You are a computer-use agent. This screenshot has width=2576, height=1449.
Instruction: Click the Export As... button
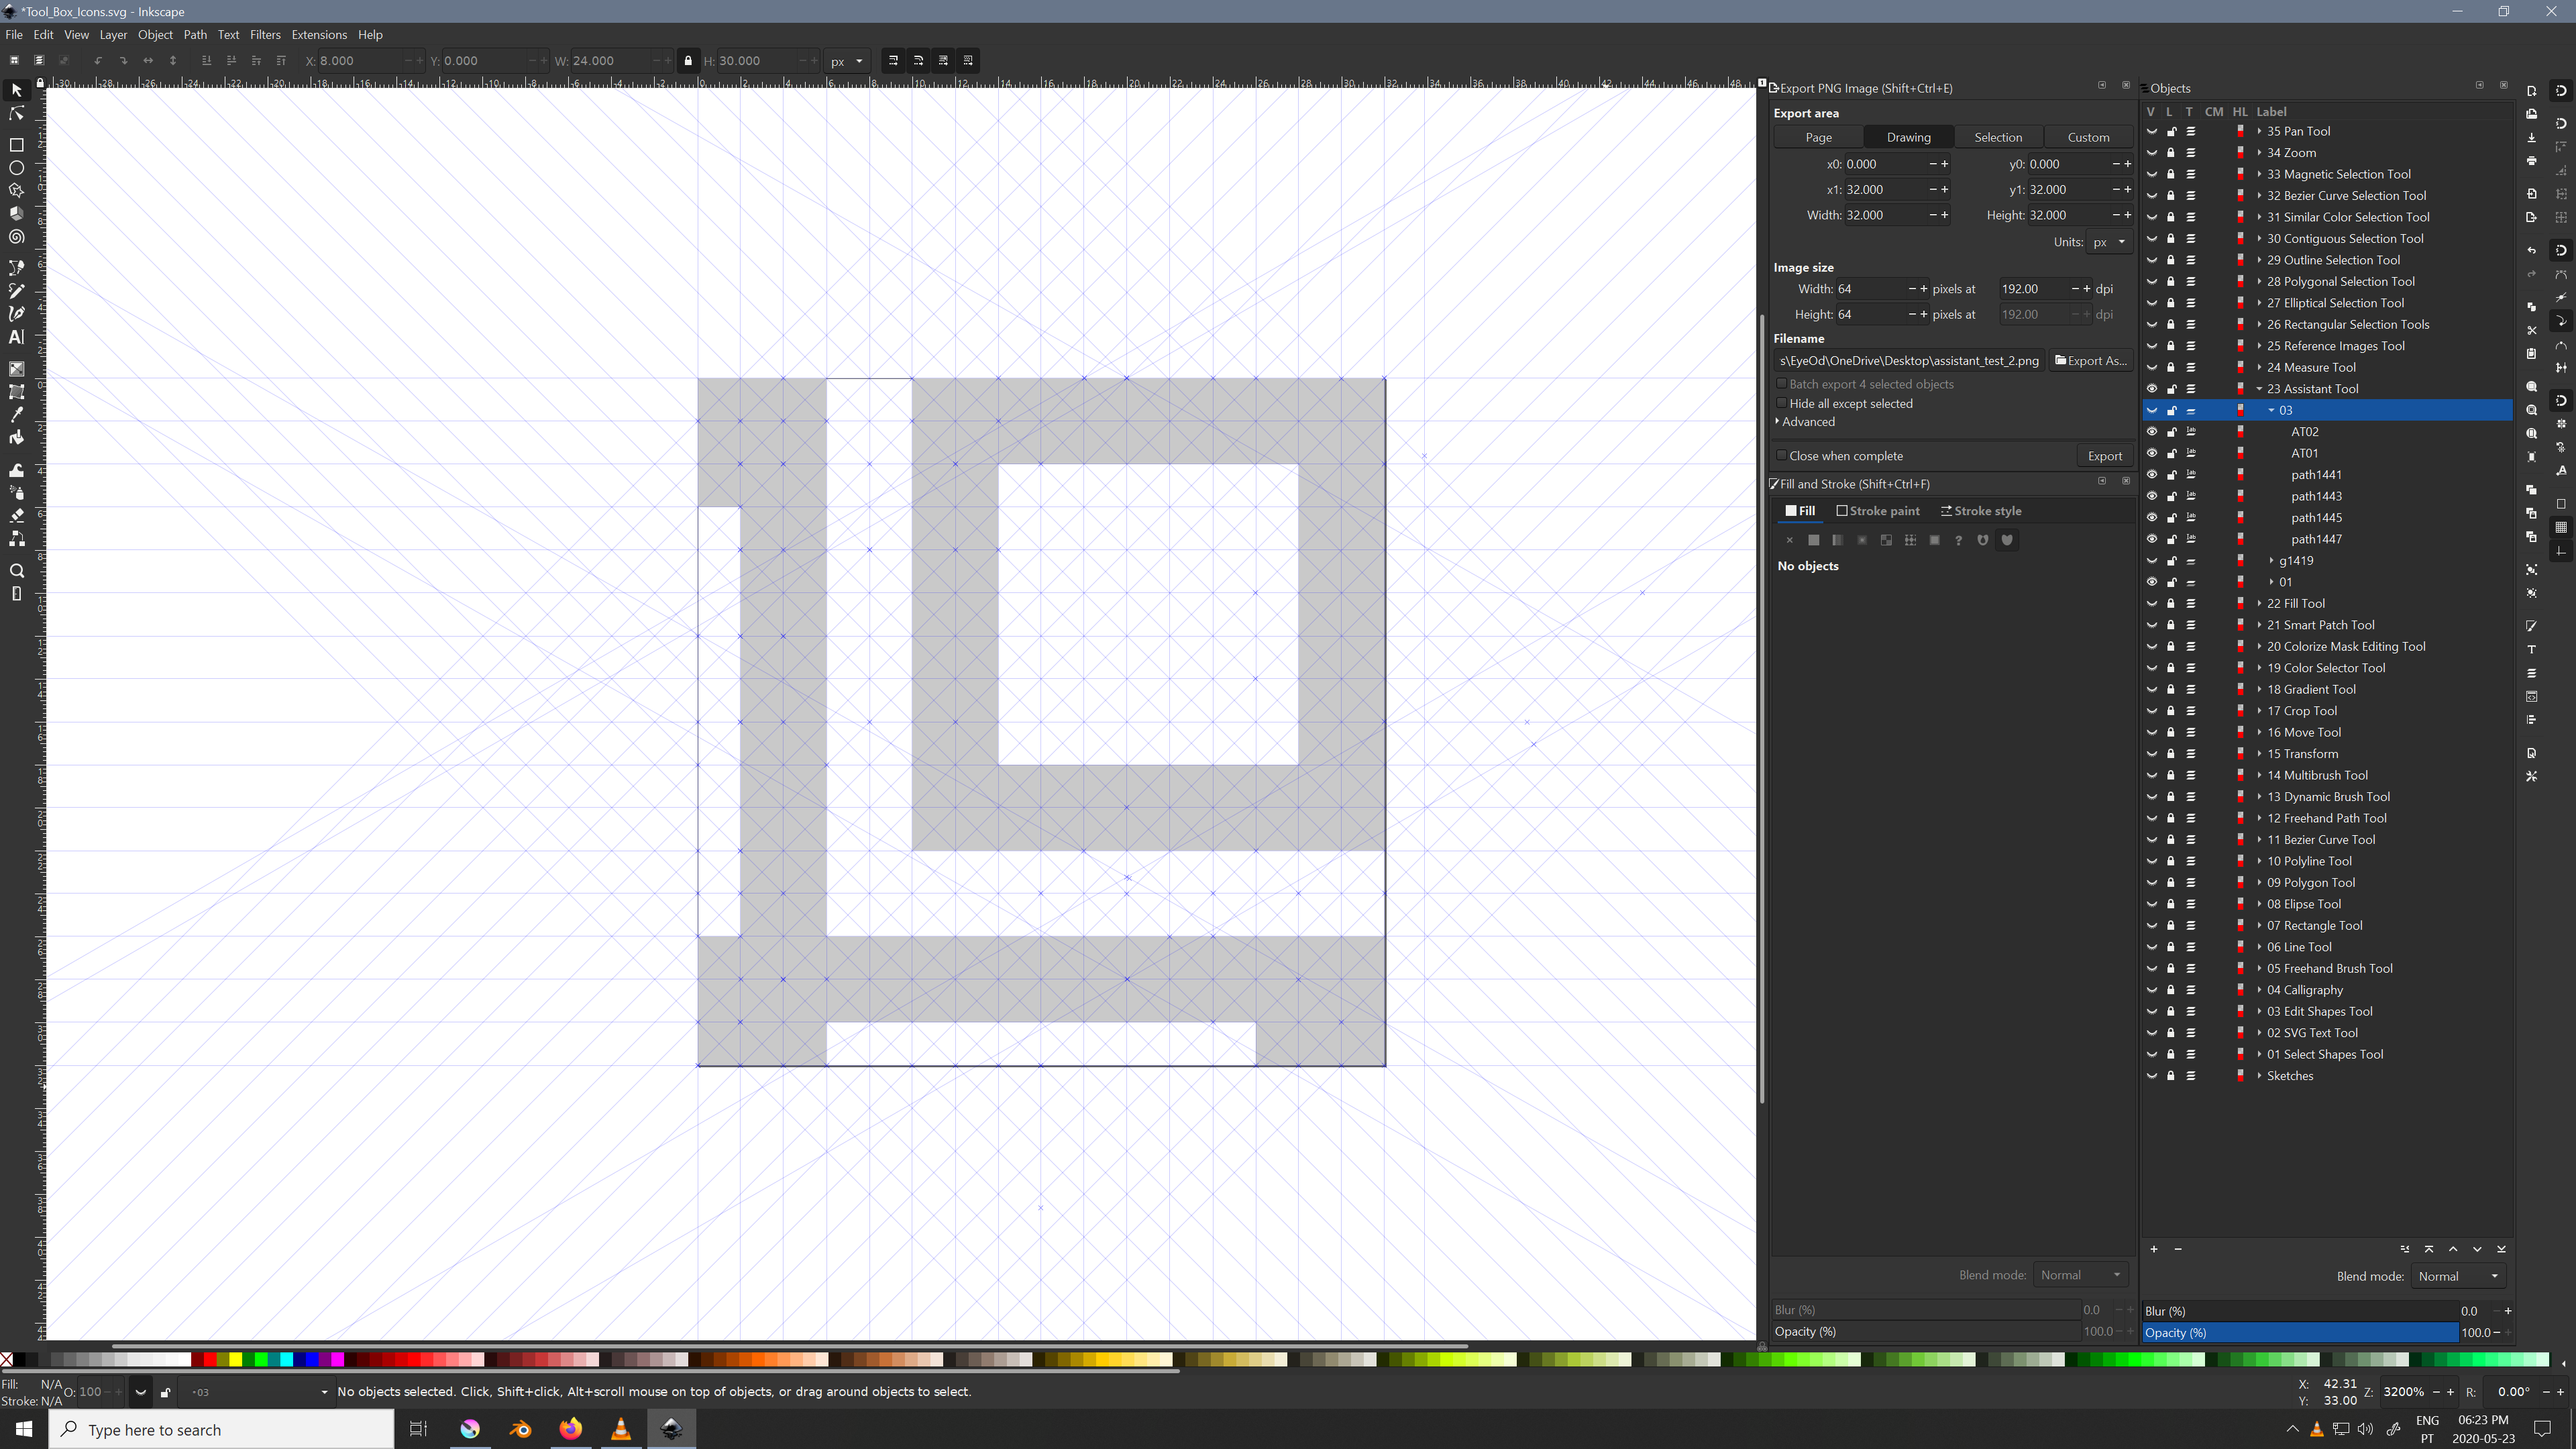click(x=2090, y=361)
